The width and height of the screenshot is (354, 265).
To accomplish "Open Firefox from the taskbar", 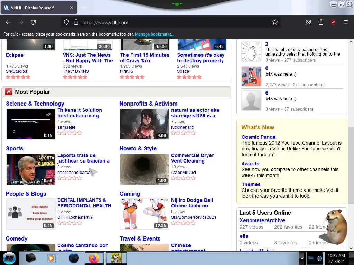I will pos(94,258).
